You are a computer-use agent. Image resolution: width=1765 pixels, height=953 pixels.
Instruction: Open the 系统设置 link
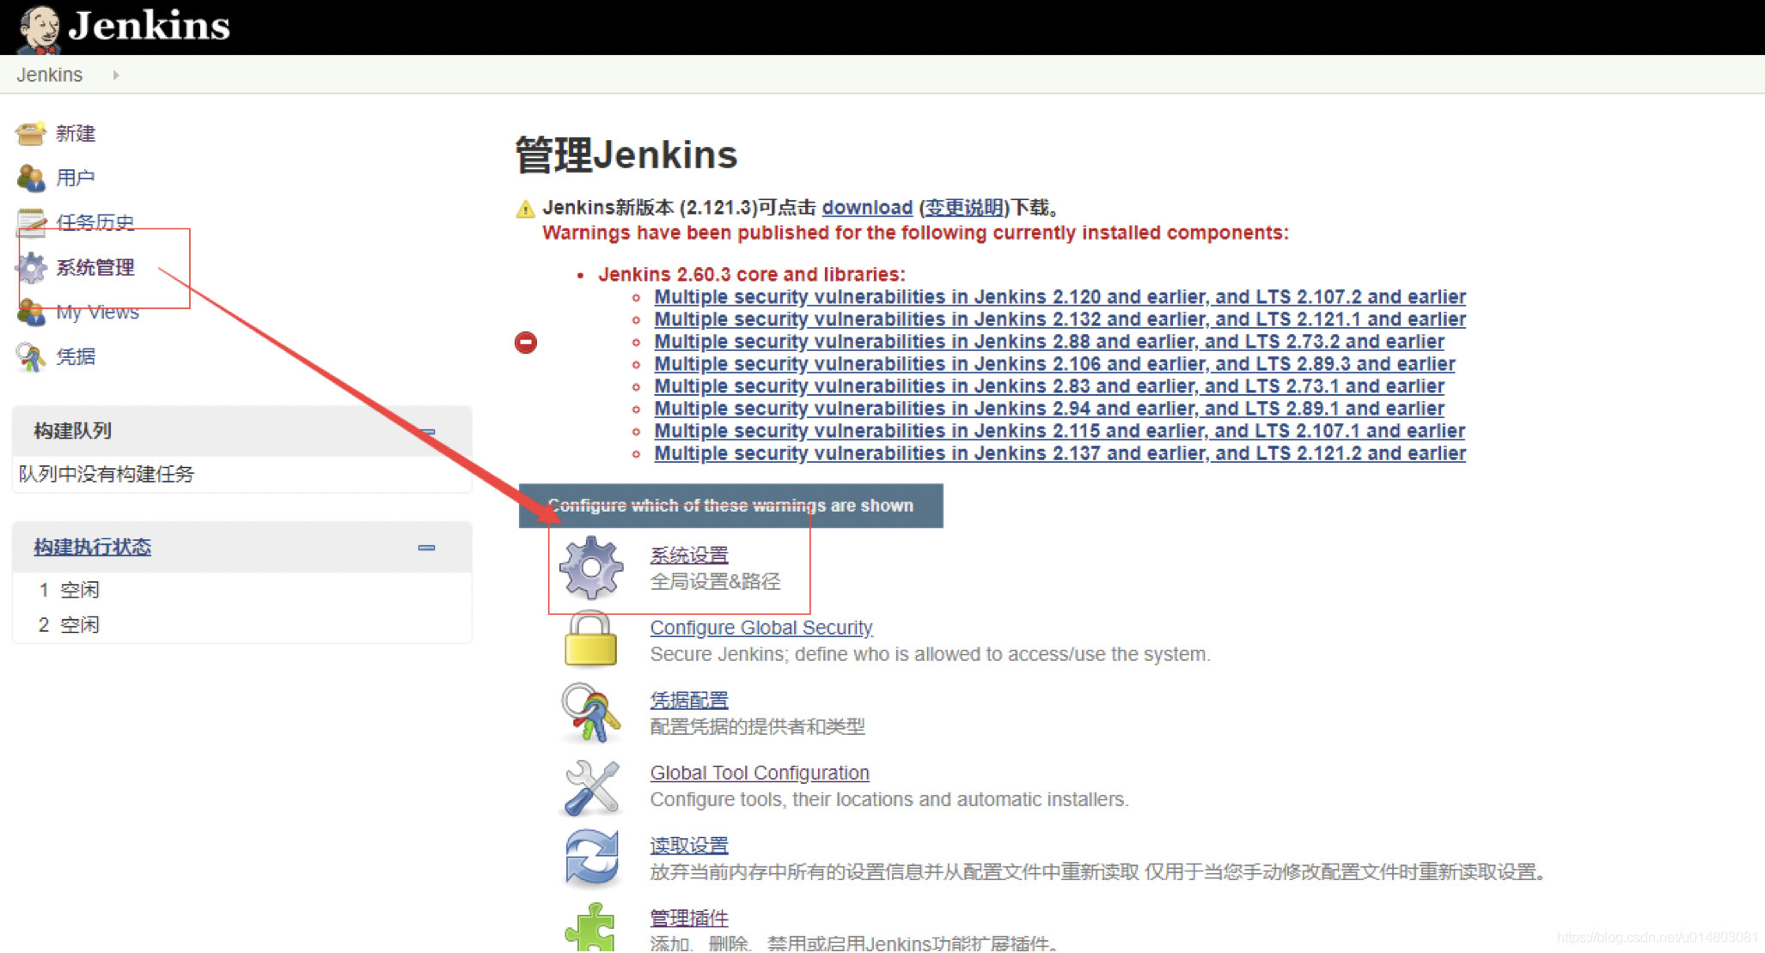[x=689, y=555]
